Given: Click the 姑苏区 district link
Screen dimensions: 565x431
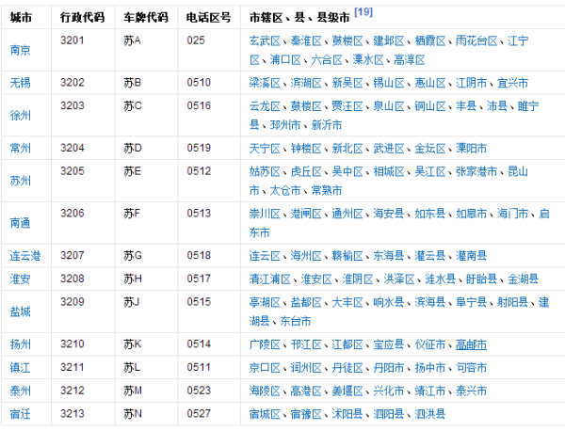Looking at the screenshot, I should (265, 171).
